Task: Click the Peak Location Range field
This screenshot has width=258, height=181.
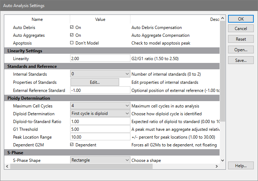Action: pyautogui.click(x=100, y=137)
